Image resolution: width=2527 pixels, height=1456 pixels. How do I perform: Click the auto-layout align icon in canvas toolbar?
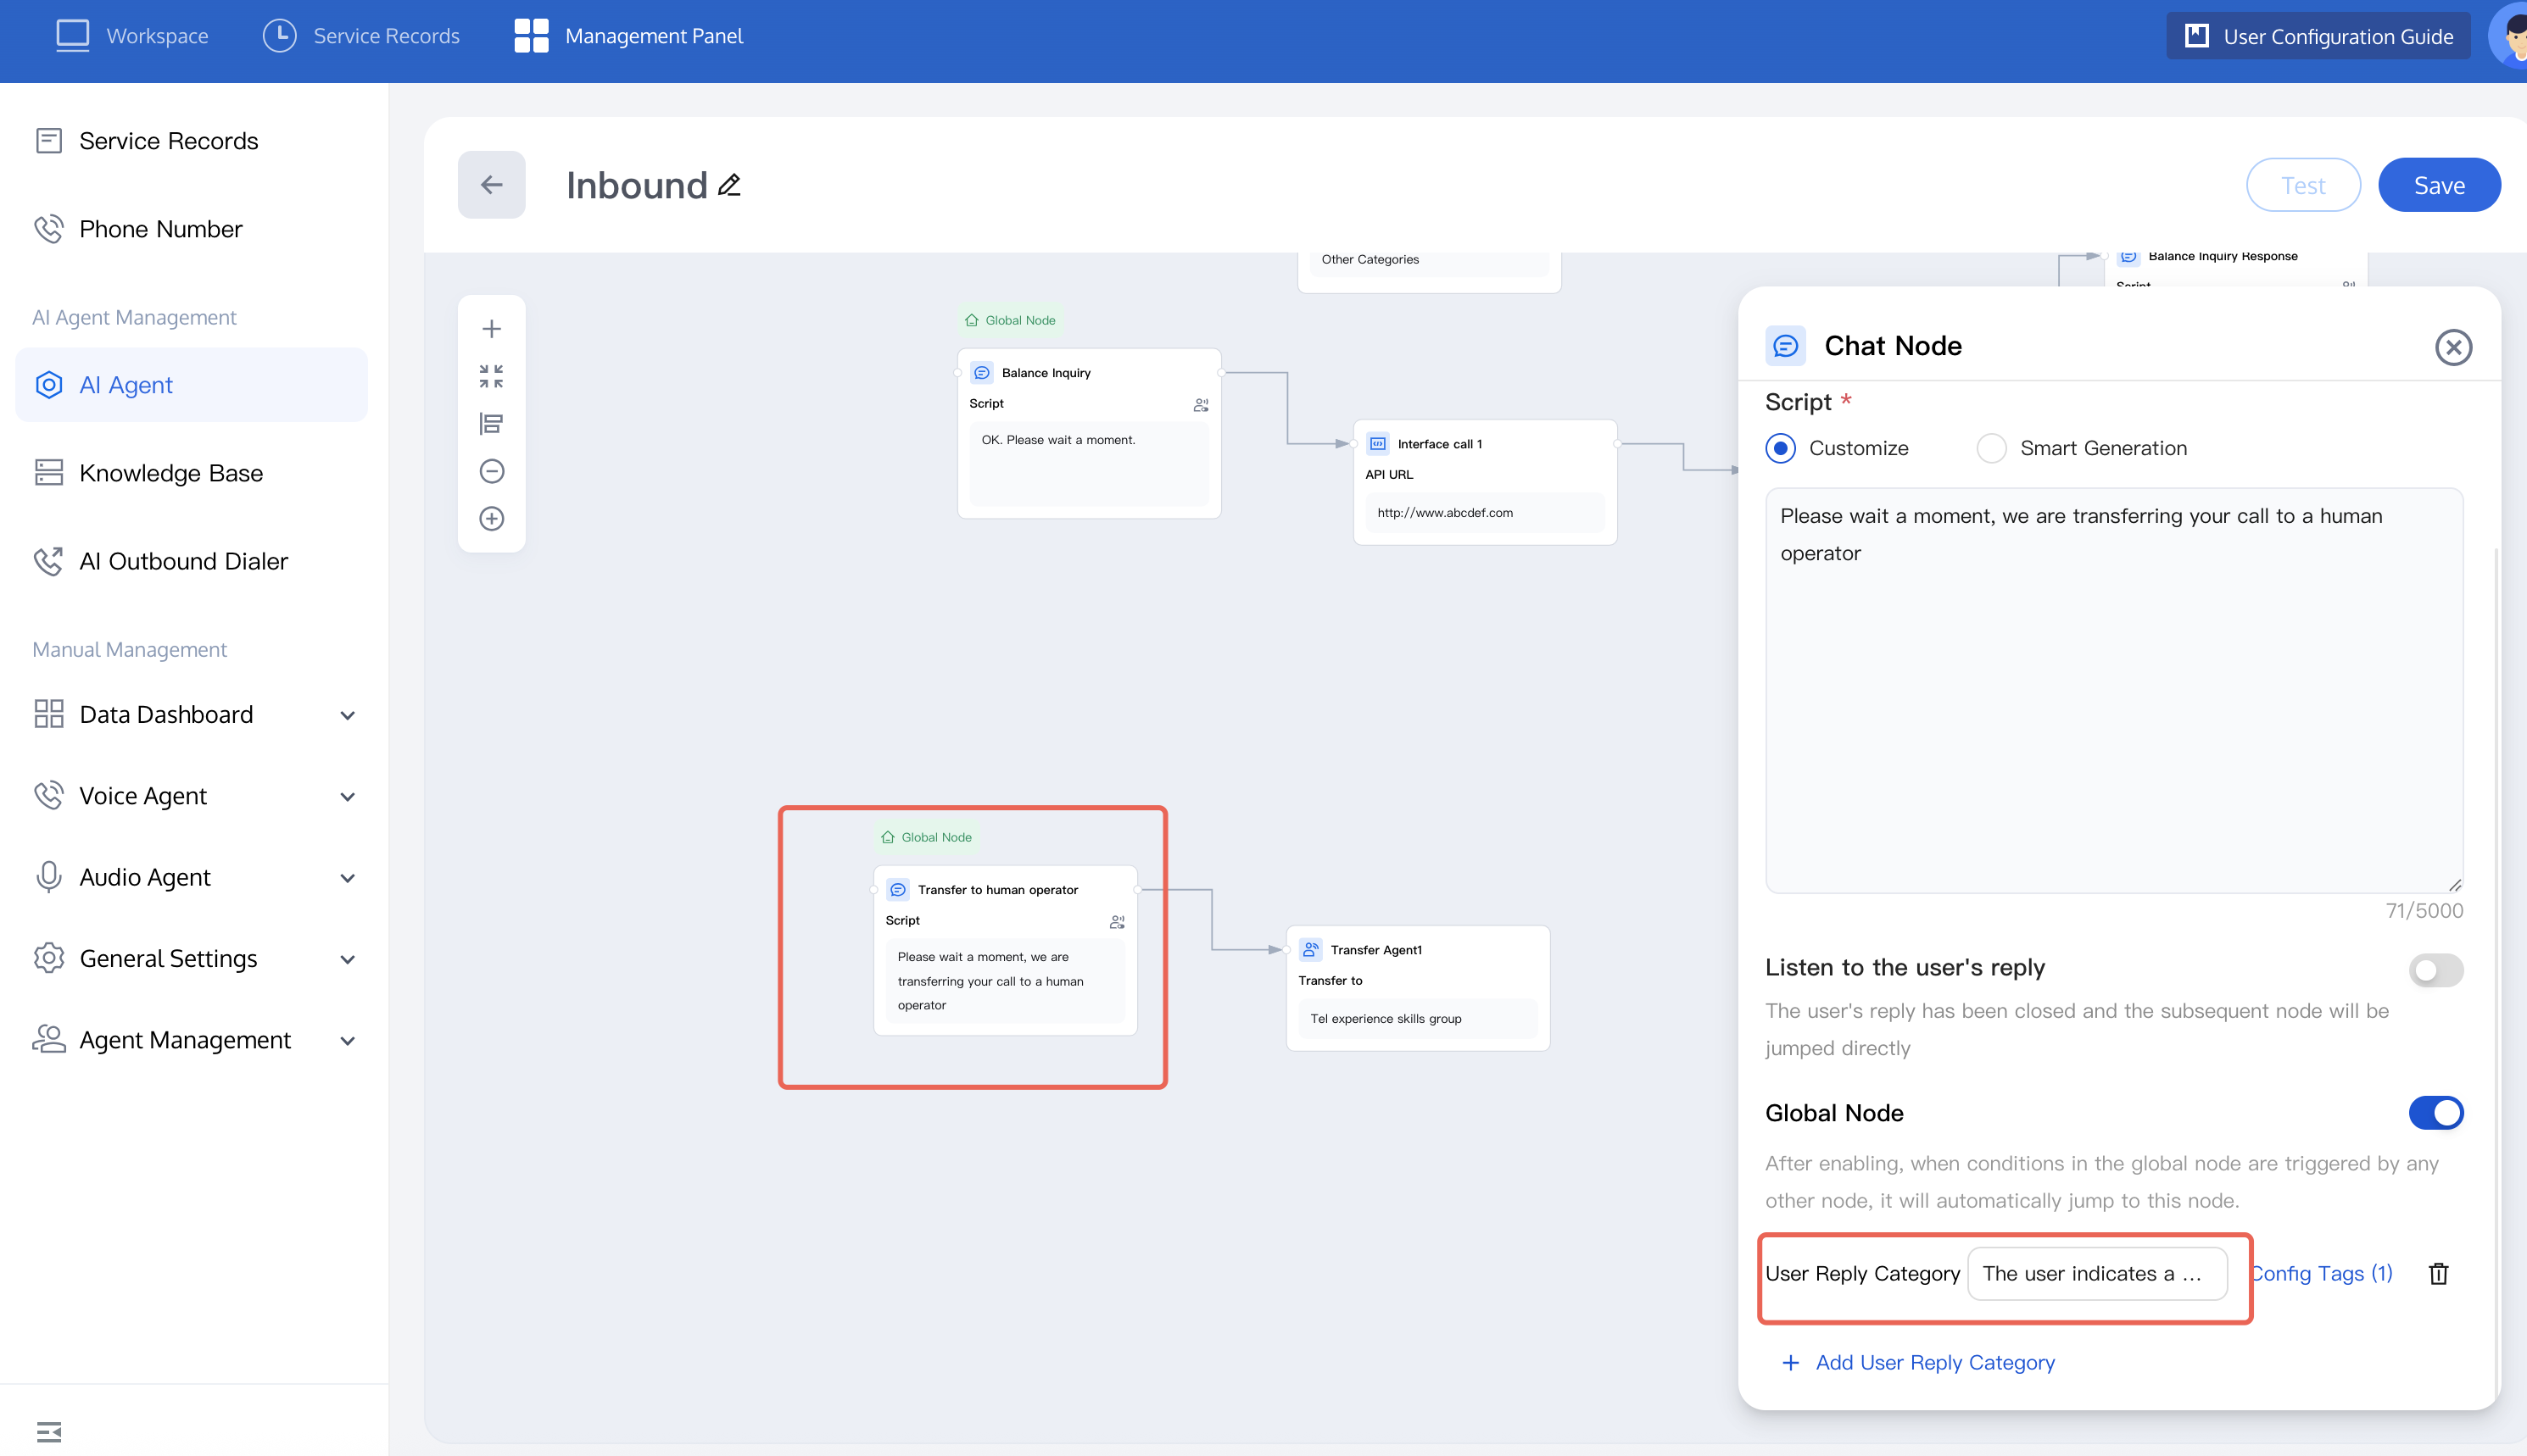tap(491, 424)
